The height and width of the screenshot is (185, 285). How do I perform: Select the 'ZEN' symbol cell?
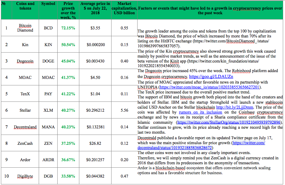48,143
